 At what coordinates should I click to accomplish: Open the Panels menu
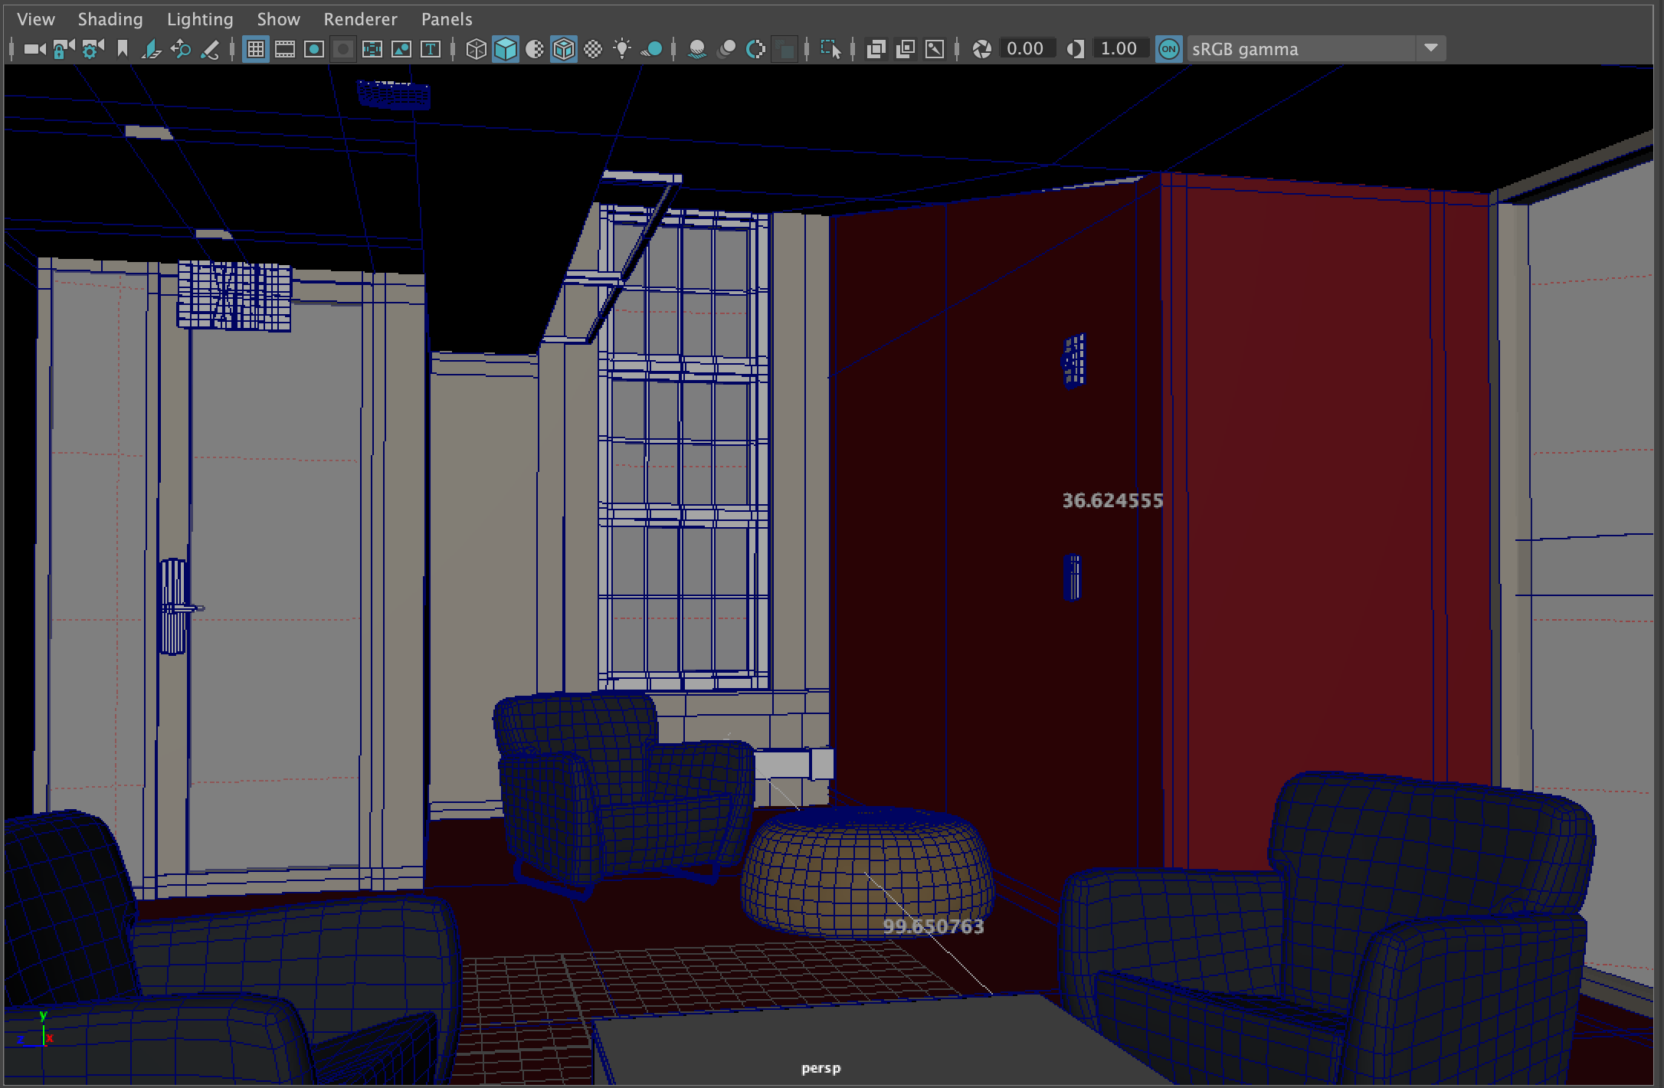point(447,19)
